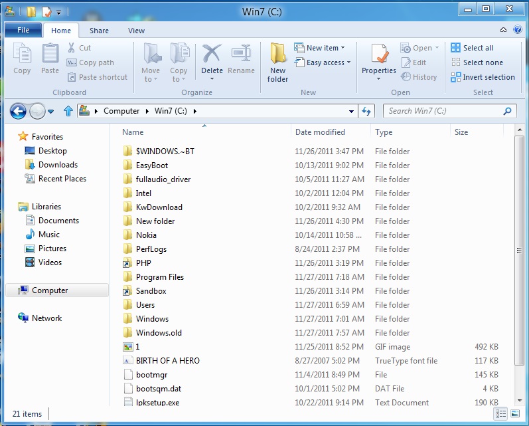Open Recent Places in Favorites
Viewport: 529px width, 426px height.
pyautogui.click(x=55, y=179)
